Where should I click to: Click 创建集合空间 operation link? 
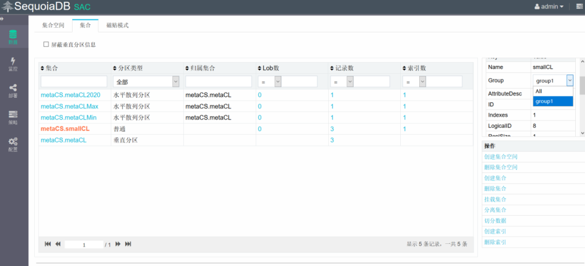coord(500,157)
